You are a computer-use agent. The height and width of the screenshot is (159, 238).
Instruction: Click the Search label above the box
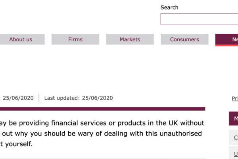(169, 8)
